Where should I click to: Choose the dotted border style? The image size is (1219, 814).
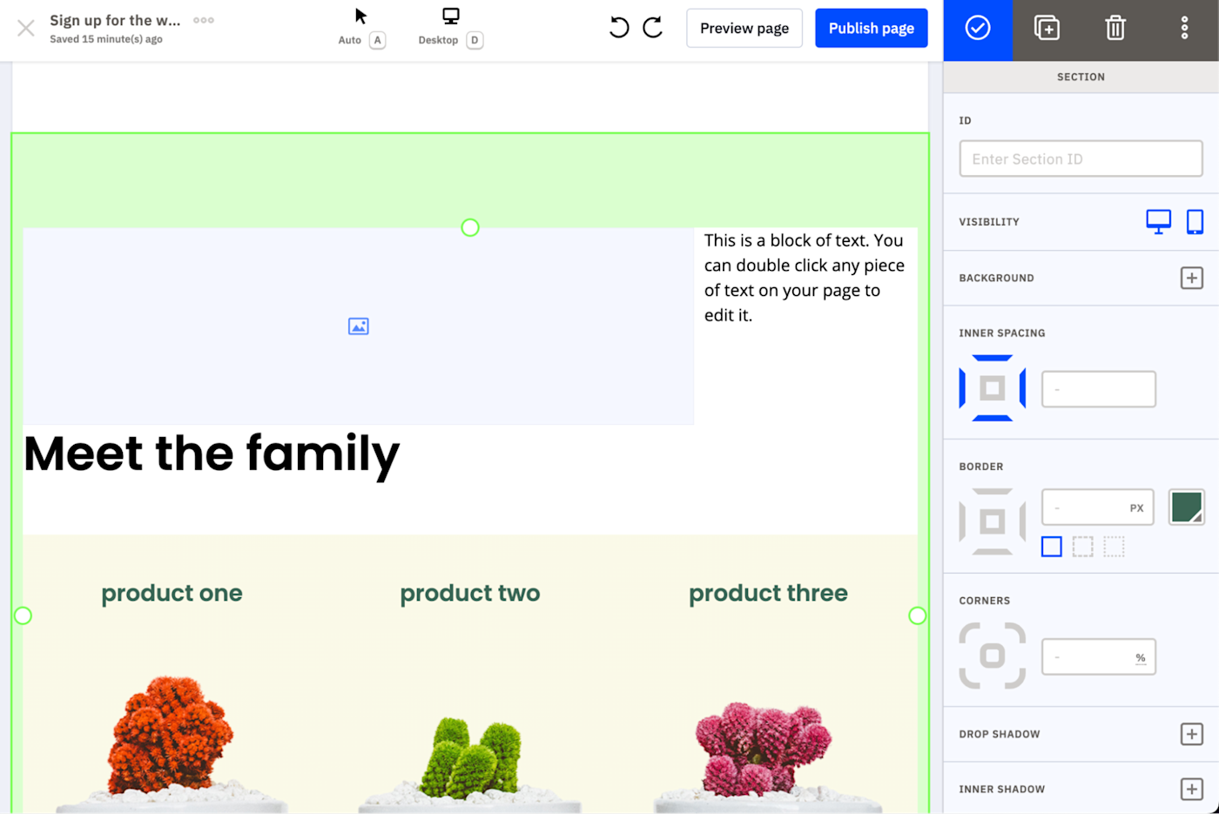point(1114,547)
